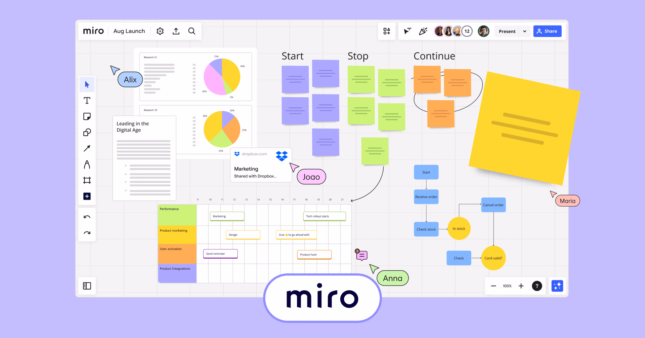This screenshot has width=645, height=338.
Task: Select the Receive order flowchart box
Action: 426,197
